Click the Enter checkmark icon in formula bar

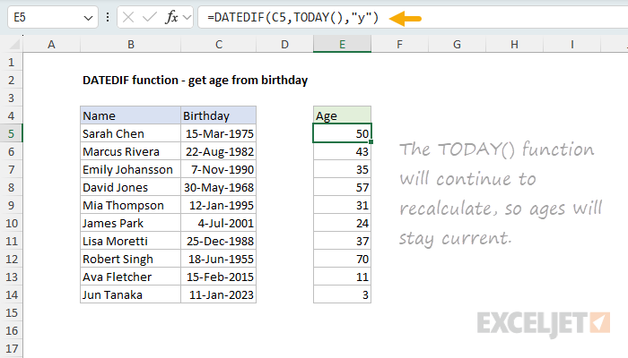point(150,17)
